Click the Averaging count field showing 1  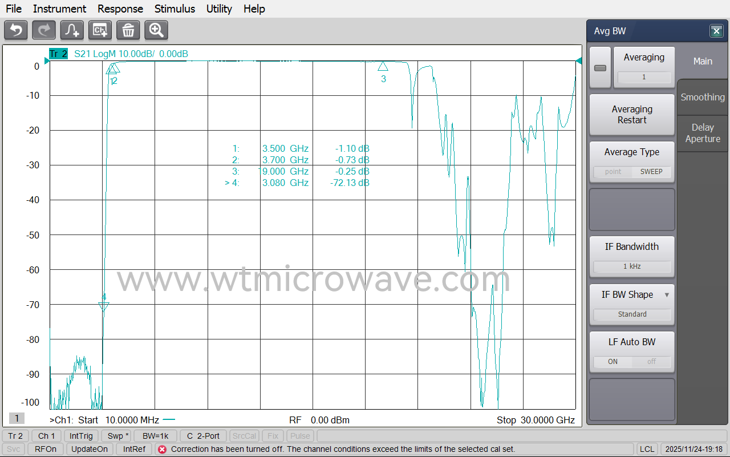click(x=644, y=77)
